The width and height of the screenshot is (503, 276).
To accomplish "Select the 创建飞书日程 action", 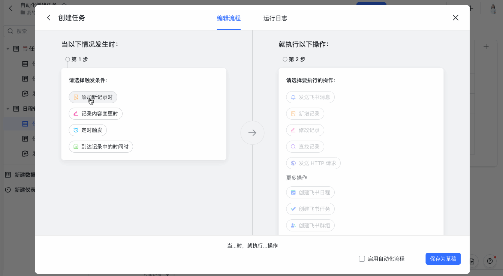I will pyautogui.click(x=310, y=192).
